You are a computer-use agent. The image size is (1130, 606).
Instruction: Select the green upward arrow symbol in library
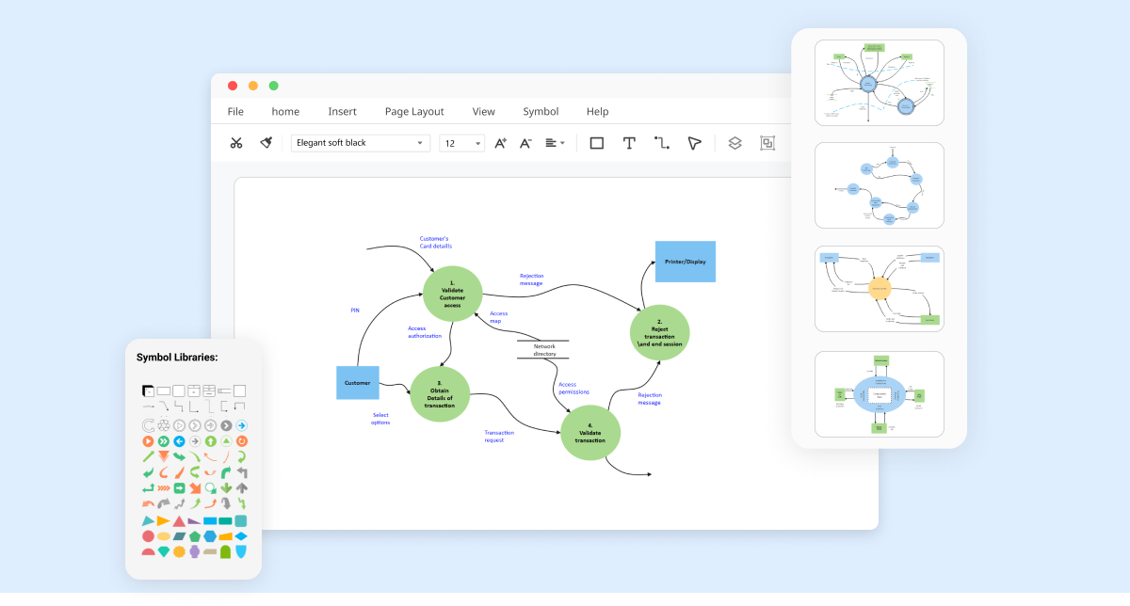point(211,441)
